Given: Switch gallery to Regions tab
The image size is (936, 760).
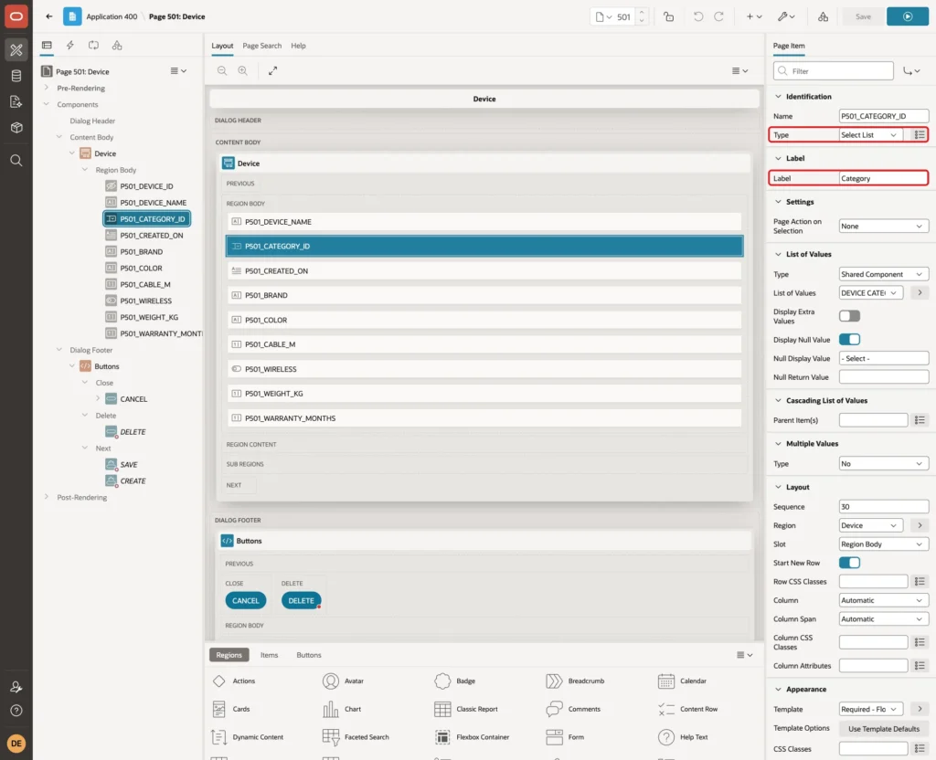Looking at the screenshot, I should (x=229, y=655).
